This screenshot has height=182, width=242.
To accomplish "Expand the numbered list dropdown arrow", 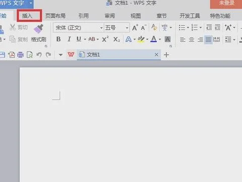I will [201, 28].
